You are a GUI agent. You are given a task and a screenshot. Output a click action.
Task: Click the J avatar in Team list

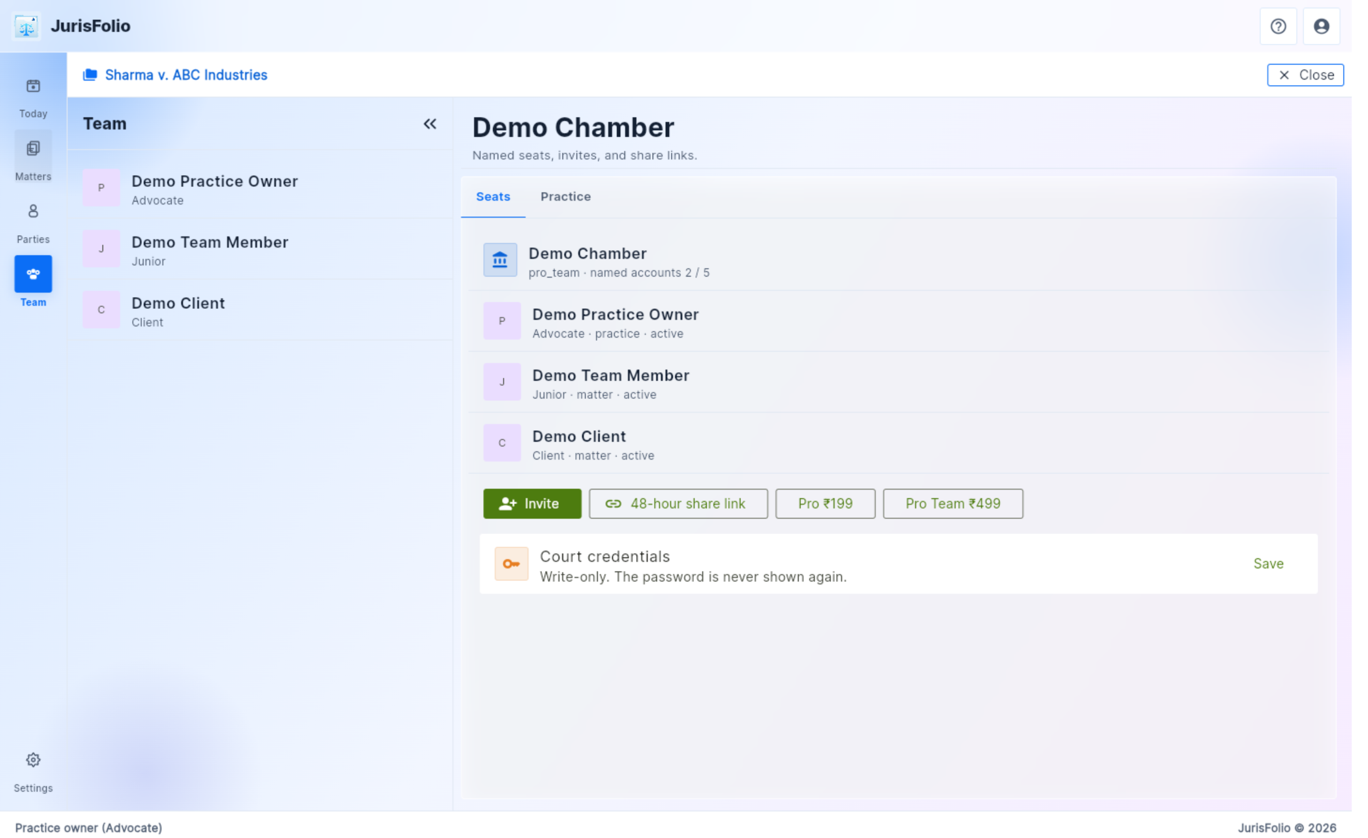click(x=101, y=248)
